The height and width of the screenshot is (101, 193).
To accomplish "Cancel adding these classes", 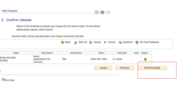I will [x=103, y=68].
